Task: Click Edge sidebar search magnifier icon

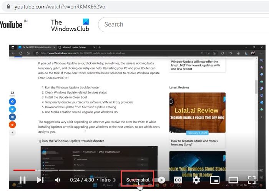Action: [261, 60]
